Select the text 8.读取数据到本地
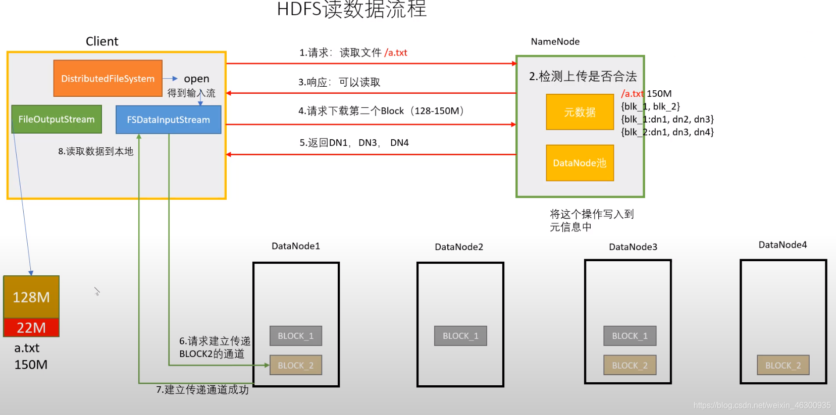 click(96, 151)
